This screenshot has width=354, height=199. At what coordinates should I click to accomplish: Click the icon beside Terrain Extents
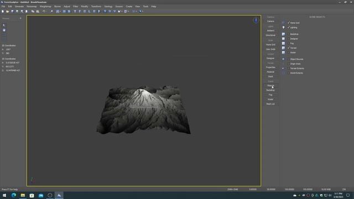coord(283,69)
